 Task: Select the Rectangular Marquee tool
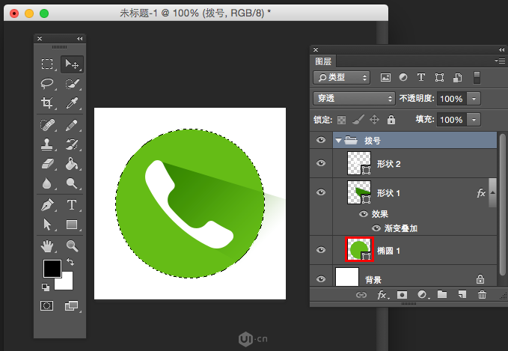pyautogui.click(x=47, y=64)
